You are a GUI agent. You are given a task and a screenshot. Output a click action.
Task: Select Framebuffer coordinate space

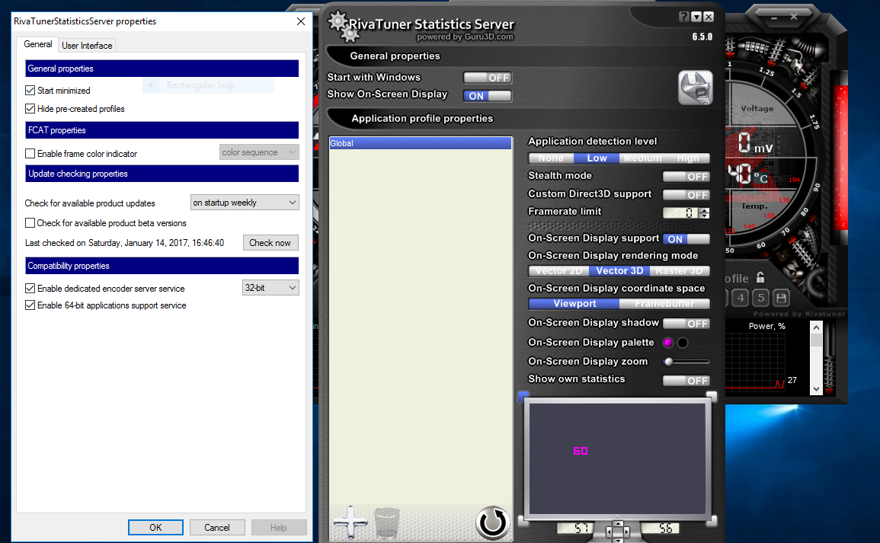[664, 303]
